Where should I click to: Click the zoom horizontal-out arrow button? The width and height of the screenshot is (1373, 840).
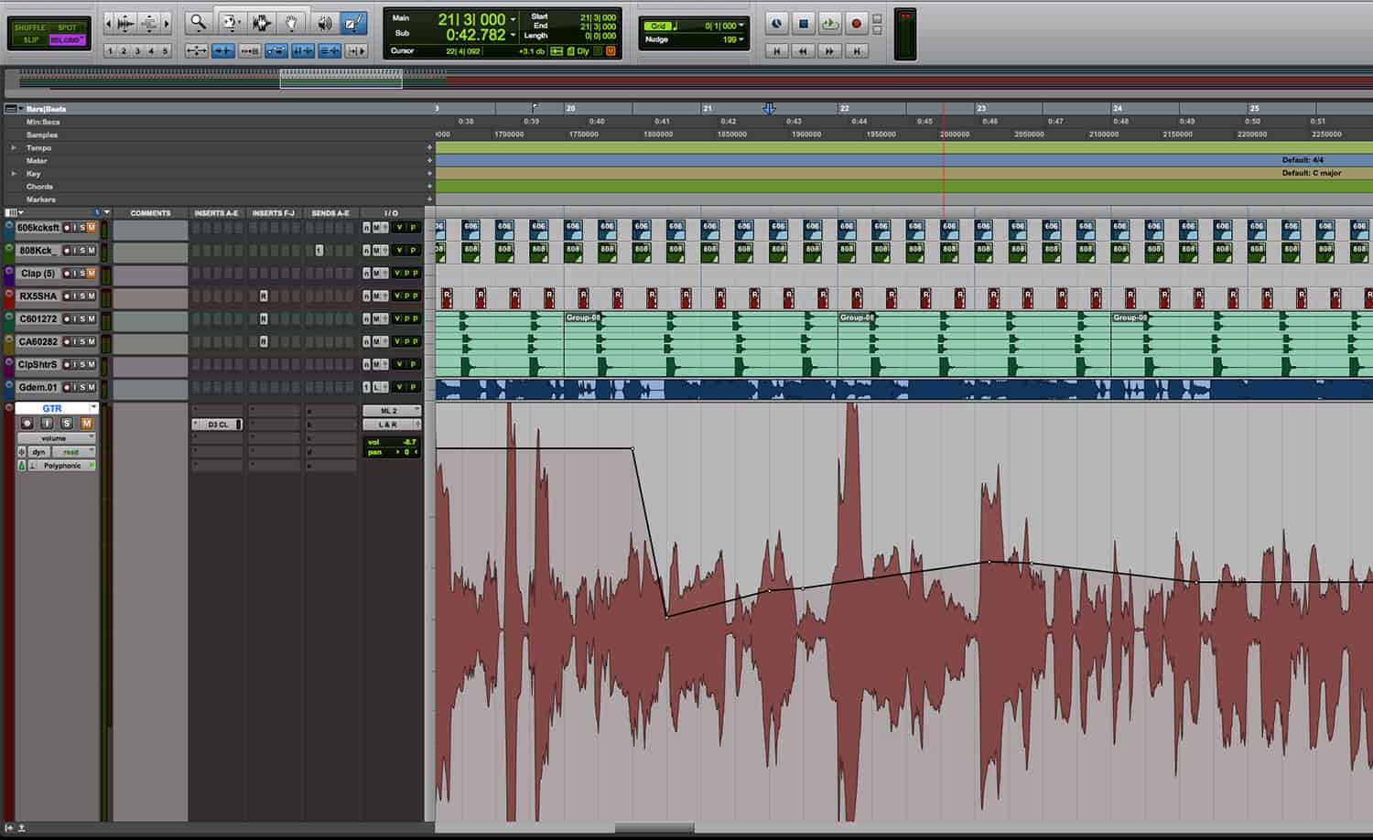[110, 24]
